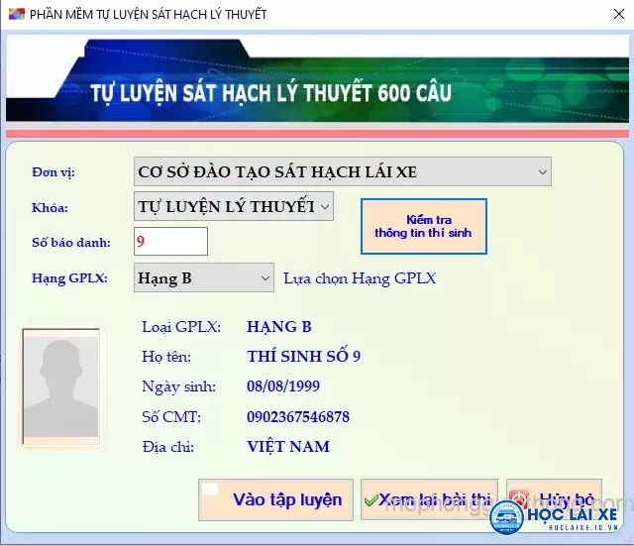Click the banner title 'TỰ LUYỆN SÁT HẠCH LÝ THUYẾT 600 CÂU'

270,93
